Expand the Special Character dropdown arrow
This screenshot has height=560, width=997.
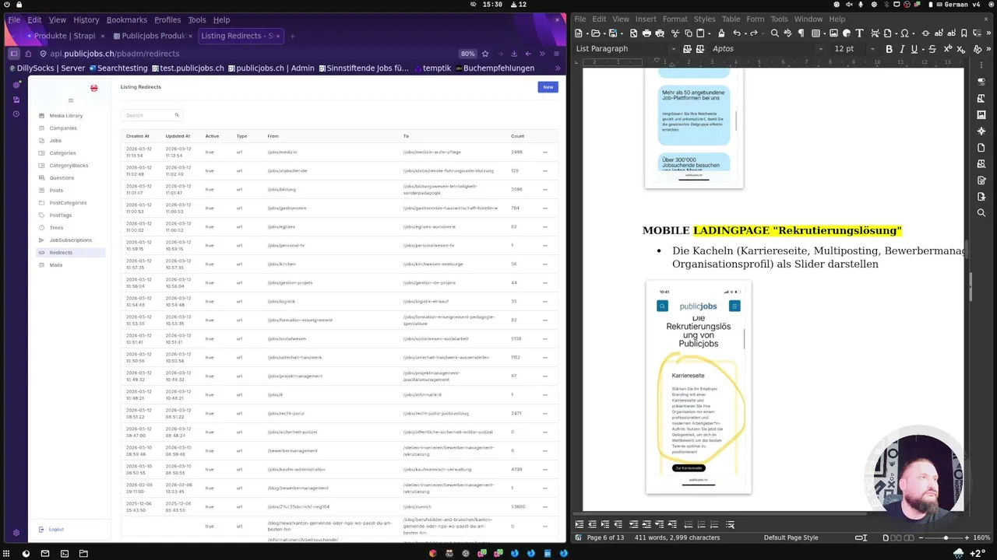[x=914, y=33]
